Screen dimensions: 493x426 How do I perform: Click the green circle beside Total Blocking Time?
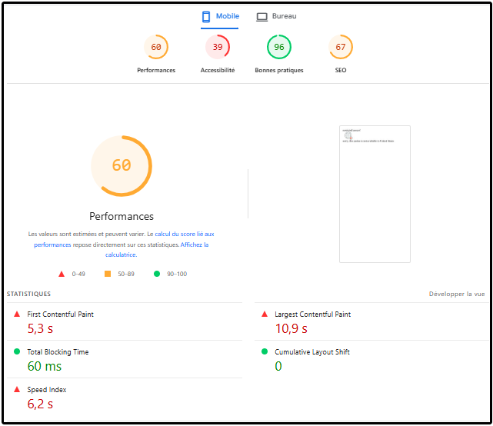[17, 351]
